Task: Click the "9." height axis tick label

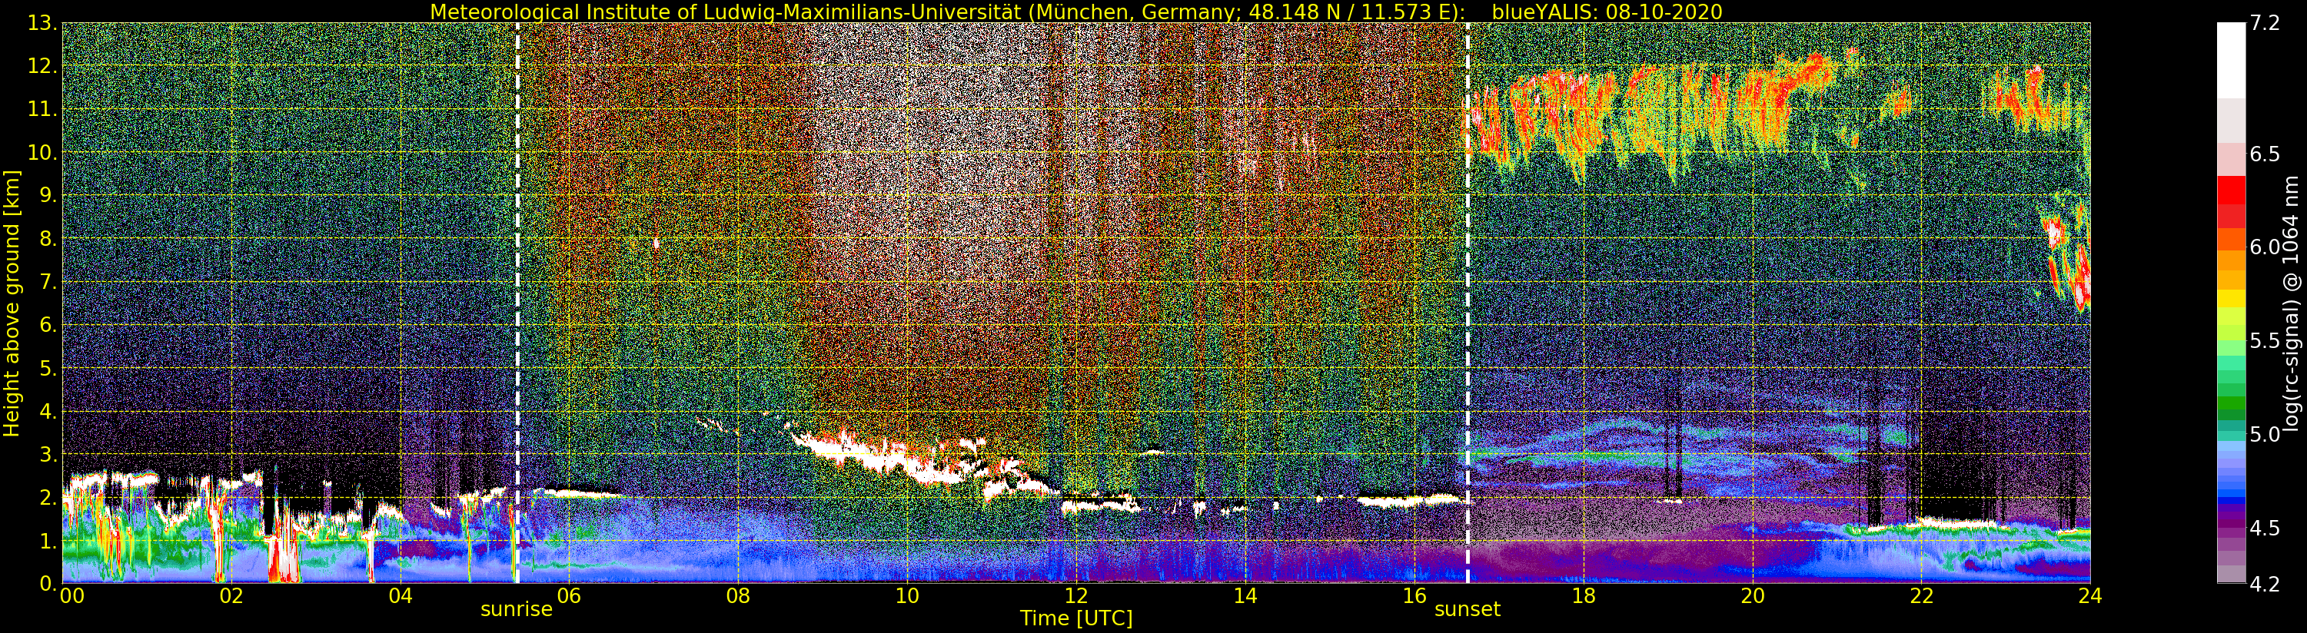Action: pos(48,195)
